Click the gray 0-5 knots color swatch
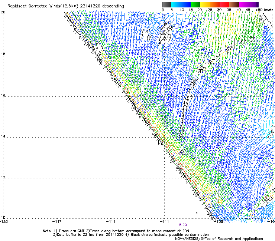This screenshot has width=275, height=241. 166,4
